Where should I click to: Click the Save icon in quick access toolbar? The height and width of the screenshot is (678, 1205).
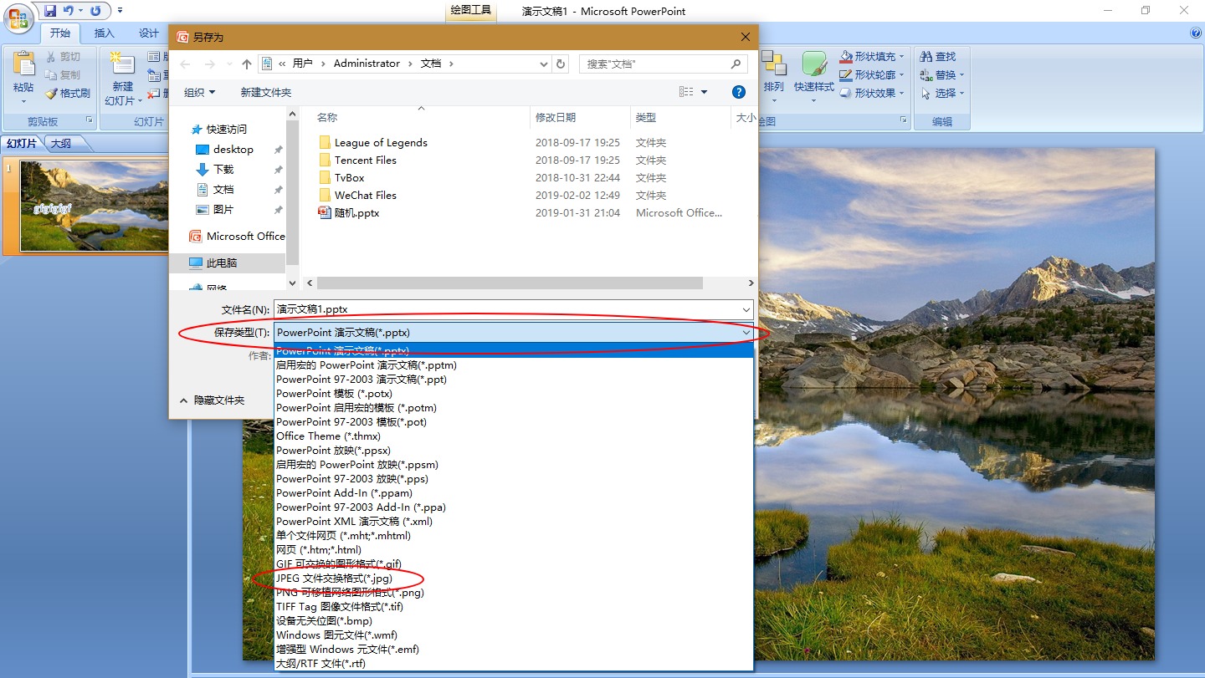[50, 11]
